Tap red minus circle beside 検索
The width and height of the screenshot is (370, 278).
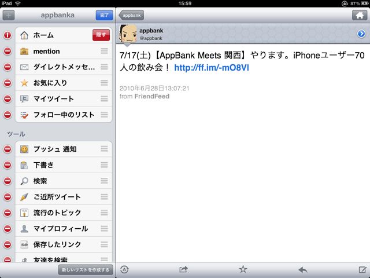point(8,181)
